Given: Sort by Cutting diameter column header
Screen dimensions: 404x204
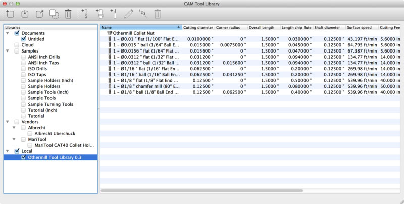Looking at the screenshot, I should pyautogui.click(x=198, y=27).
